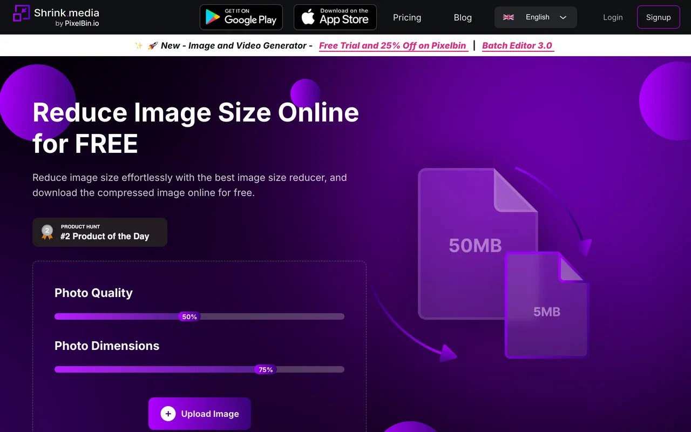The height and width of the screenshot is (432, 691).
Task: Click the rocket emoji in announcement banner
Action: click(153, 45)
